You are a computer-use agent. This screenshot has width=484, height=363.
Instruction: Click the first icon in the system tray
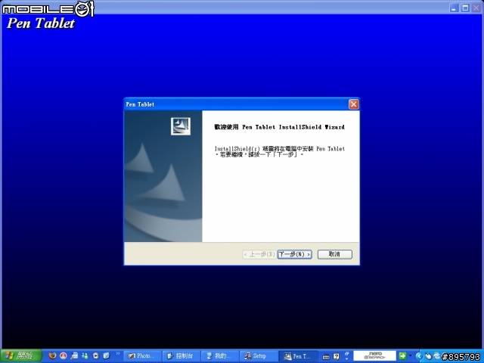point(428,356)
